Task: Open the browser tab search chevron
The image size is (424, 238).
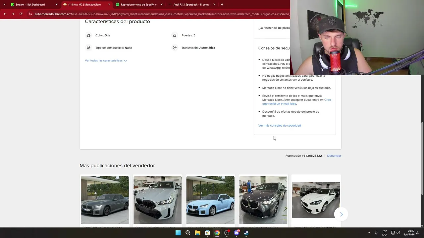Action: [4, 5]
